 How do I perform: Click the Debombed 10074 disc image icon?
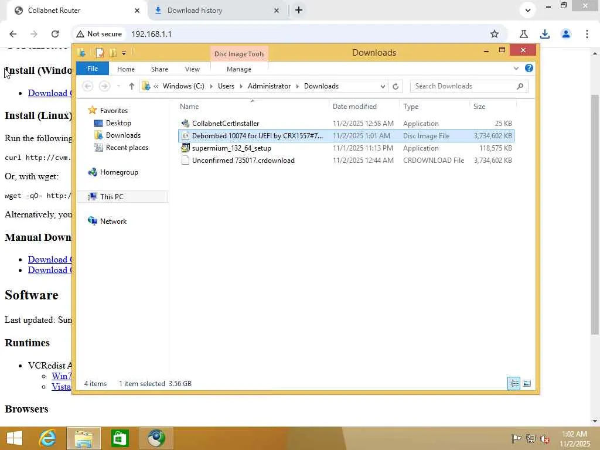(185, 135)
